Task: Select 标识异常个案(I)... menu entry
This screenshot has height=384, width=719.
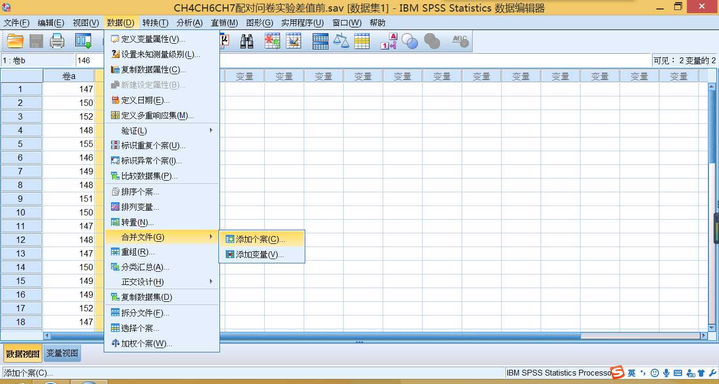Action: coord(162,161)
